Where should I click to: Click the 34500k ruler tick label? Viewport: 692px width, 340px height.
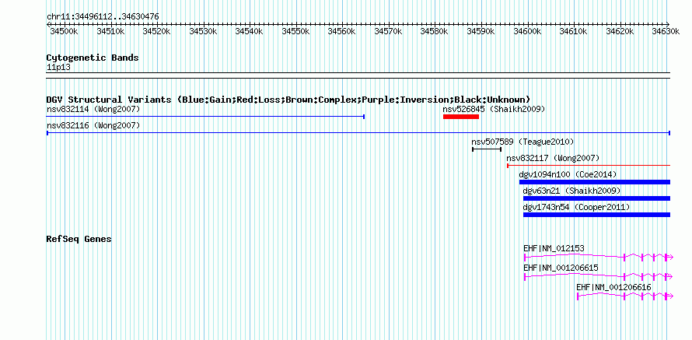click(64, 32)
